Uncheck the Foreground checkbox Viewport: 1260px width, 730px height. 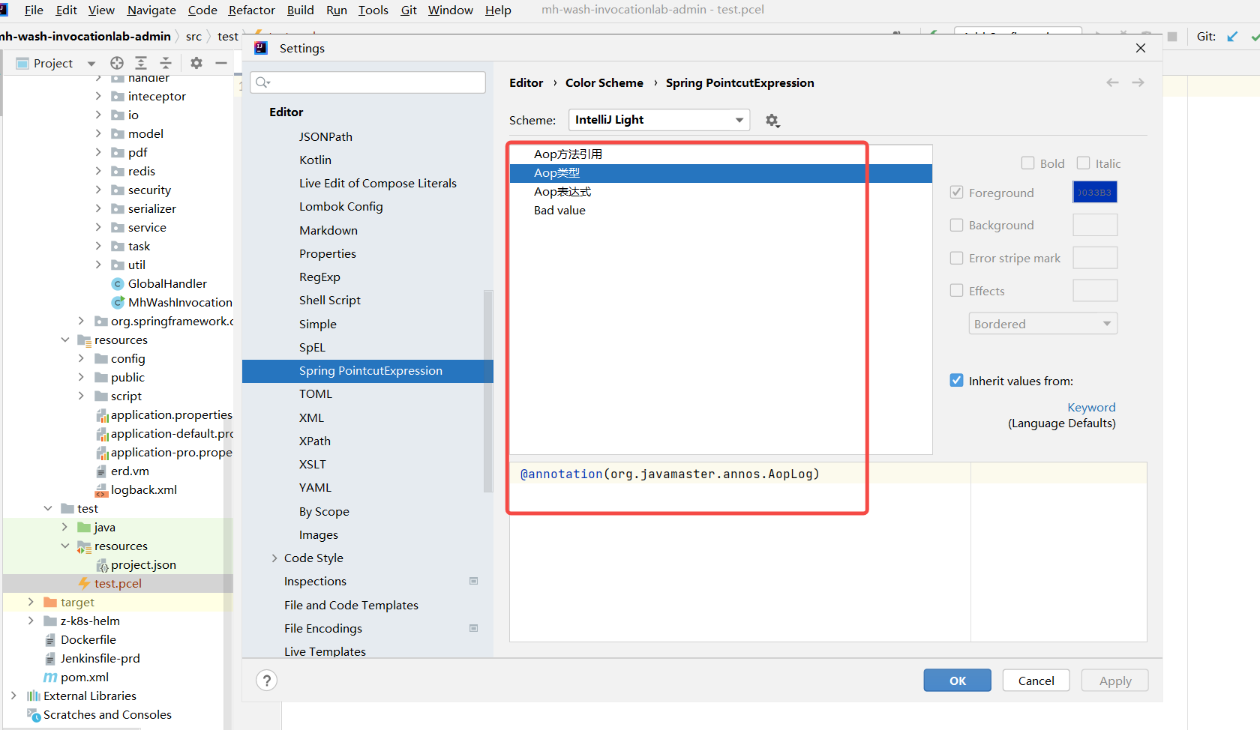pyautogui.click(x=957, y=192)
